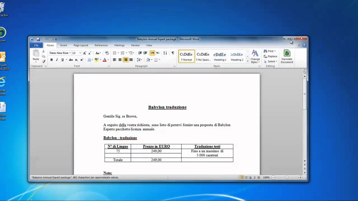Click the font color red A swatch

(x=104, y=60)
